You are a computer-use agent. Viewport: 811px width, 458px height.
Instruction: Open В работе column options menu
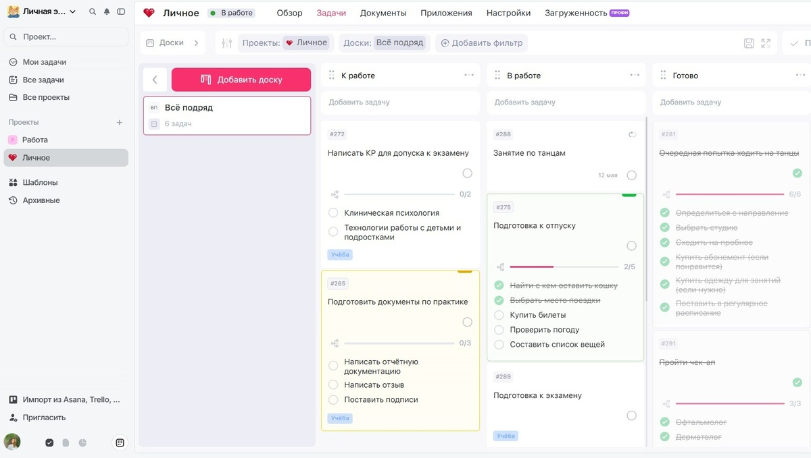pyautogui.click(x=635, y=75)
